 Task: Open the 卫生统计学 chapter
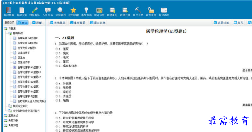coord(22,53)
